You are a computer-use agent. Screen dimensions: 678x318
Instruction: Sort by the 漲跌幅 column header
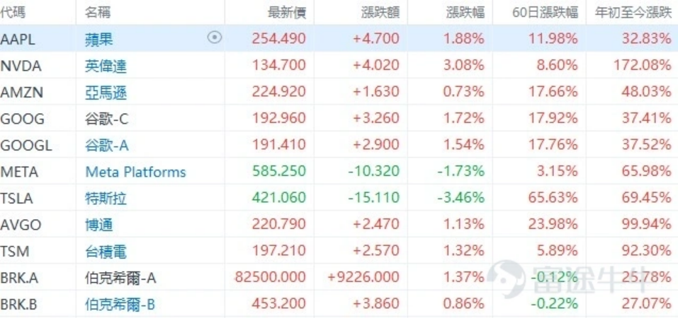point(465,13)
